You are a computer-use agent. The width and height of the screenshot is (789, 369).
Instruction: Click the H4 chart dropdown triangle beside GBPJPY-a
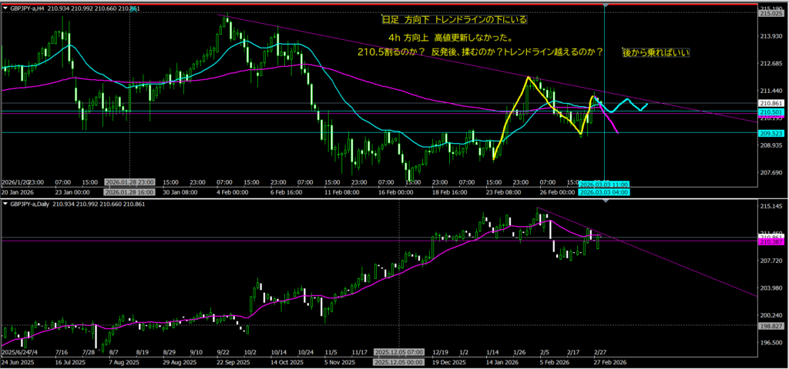[5, 8]
